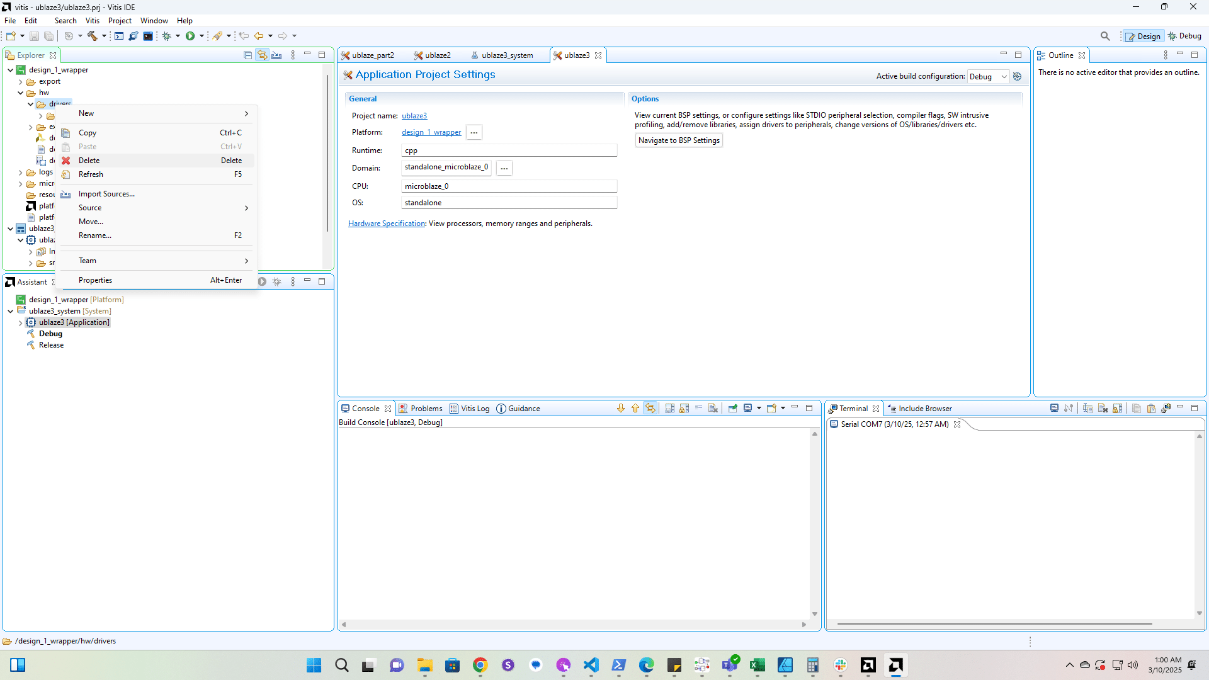This screenshot has height=680, width=1209.
Task: Switch to the ublaze3_system editor tab
Action: pos(506,55)
